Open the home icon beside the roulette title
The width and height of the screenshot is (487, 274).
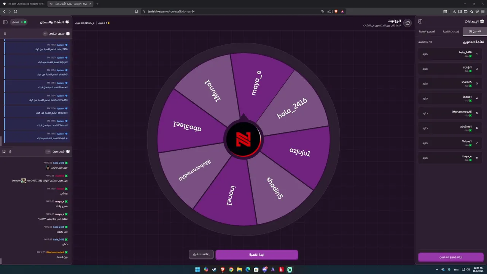tap(407, 23)
